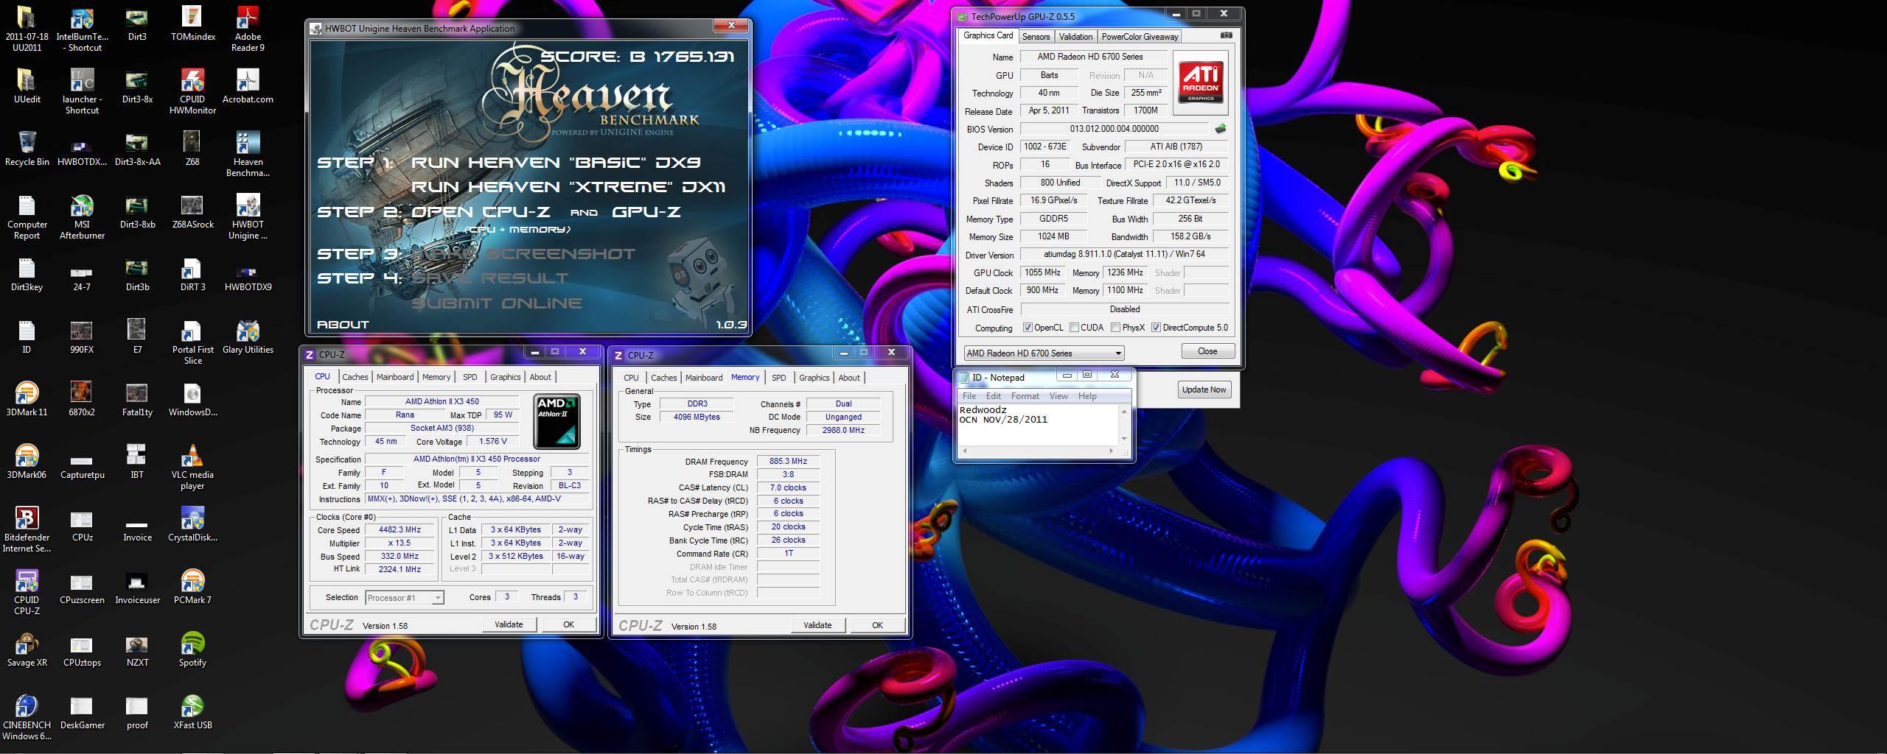
Task: Open the TOMsindex desktop icon
Action: 192,24
